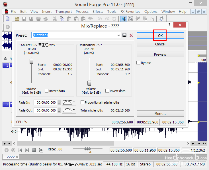The width and height of the screenshot is (209, 170).
Task: Click the Trim/Crop toolbar icon
Action: click(91, 19)
